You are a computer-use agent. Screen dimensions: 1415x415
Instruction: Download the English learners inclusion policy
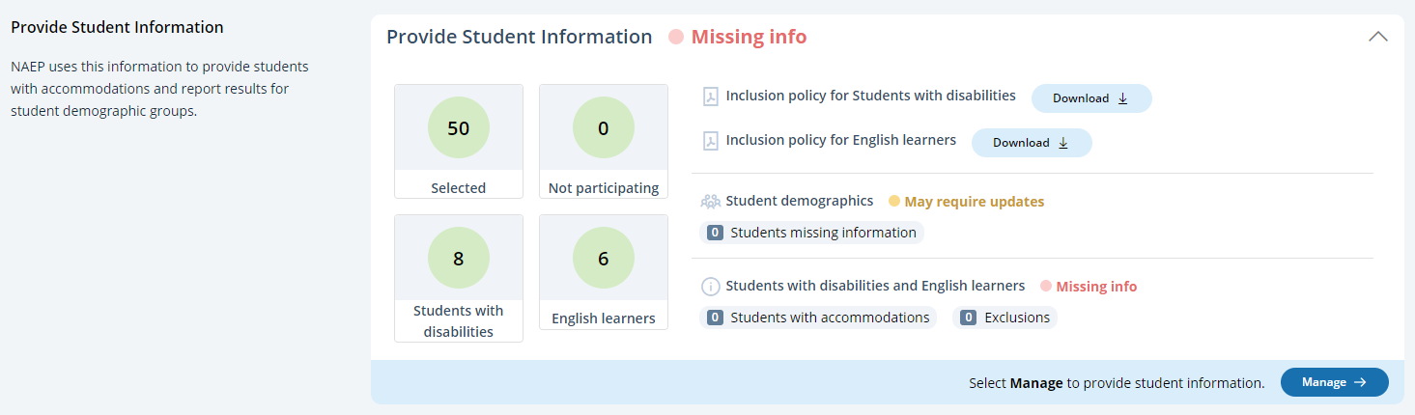tap(1032, 143)
